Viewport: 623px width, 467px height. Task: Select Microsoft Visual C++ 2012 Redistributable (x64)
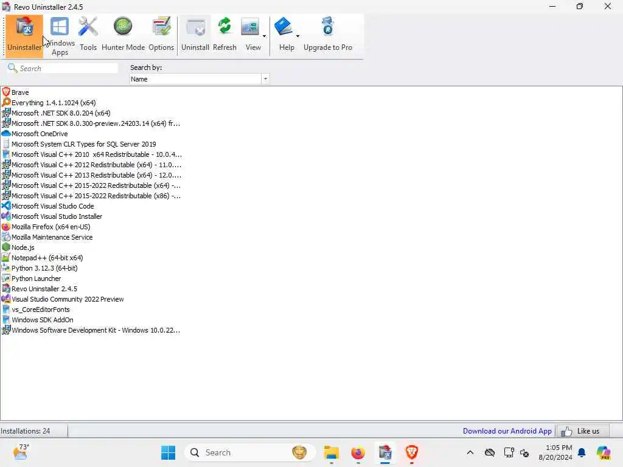tap(91, 164)
